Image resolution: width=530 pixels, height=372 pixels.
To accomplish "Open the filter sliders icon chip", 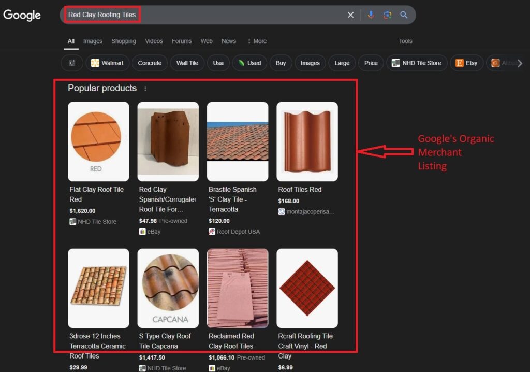I will [72, 63].
